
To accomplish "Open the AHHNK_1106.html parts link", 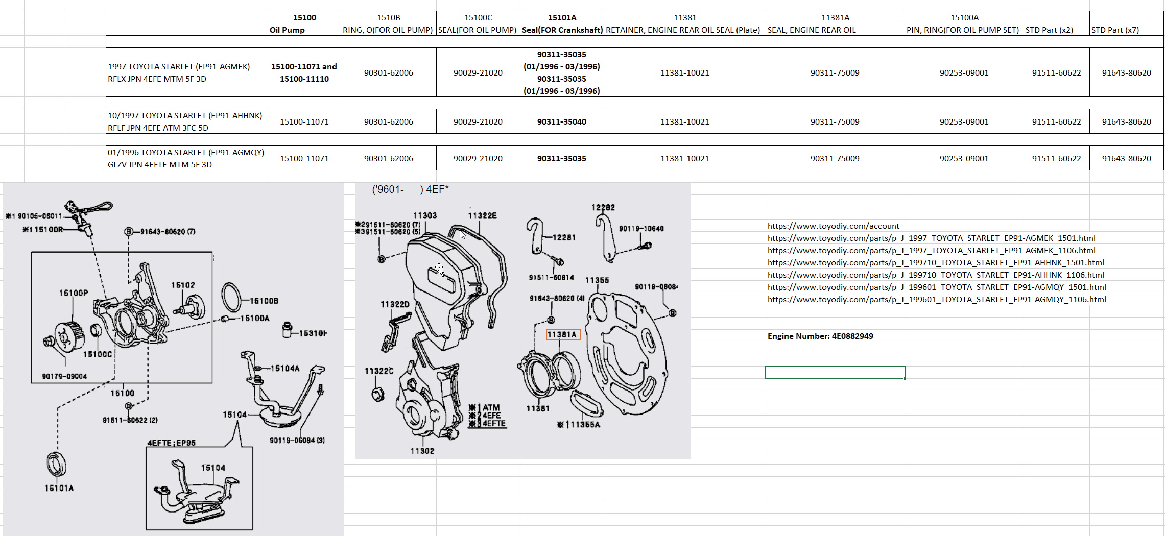I will coord(936,275).
